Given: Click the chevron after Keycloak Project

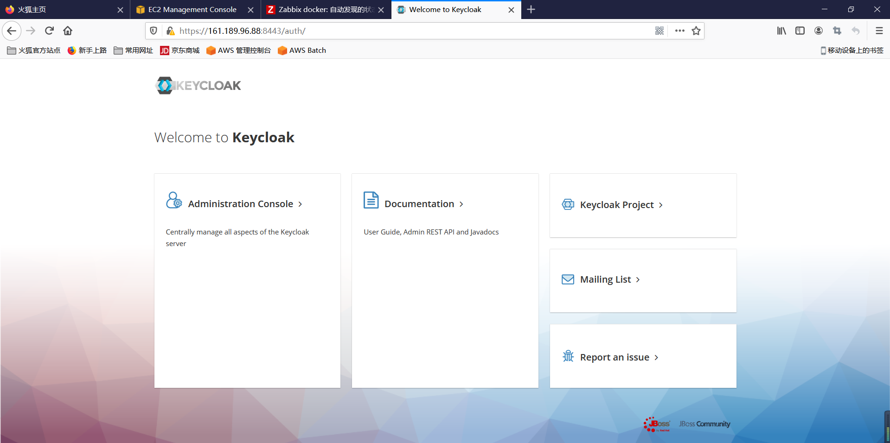Looking at the screenshot, I should point(660,205).
